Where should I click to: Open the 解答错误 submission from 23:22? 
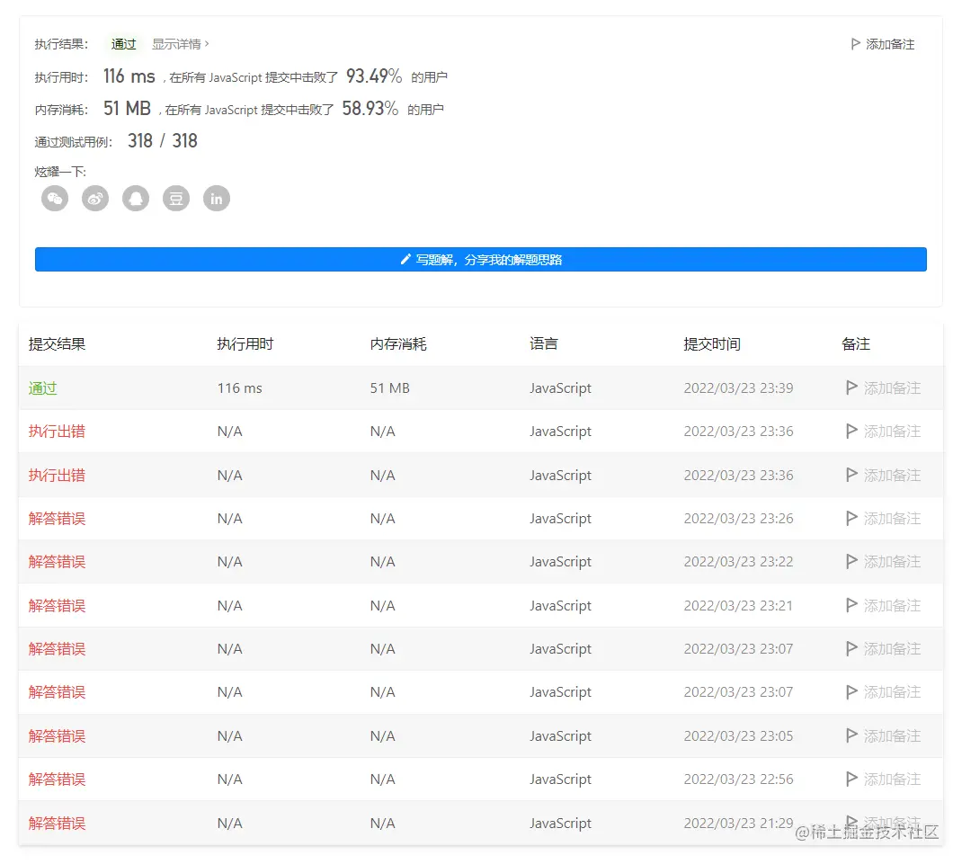click(57, 562)
